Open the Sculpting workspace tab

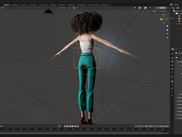tap(24, 5)
